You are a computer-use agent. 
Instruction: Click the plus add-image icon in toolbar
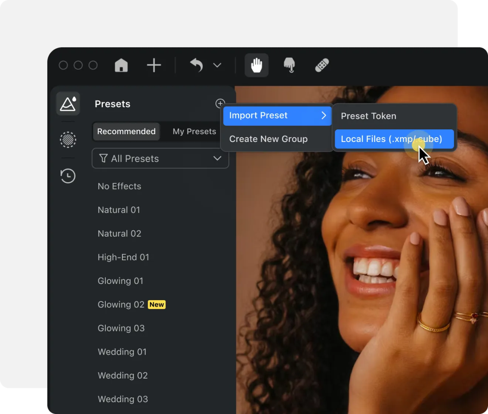click(x=154, y=65)
